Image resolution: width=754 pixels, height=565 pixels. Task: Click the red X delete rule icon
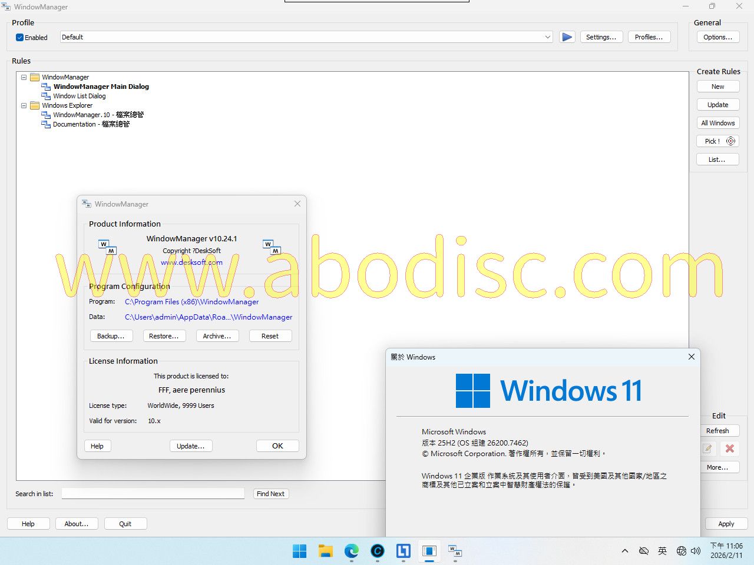click(x=730, y=448)
